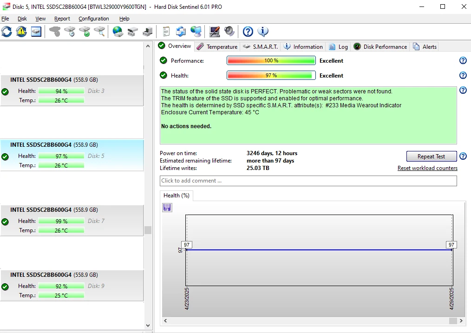The height and width of the screenshot is (333, 471).
Task: Switch to the Log tab
Action: click(339, 47)
